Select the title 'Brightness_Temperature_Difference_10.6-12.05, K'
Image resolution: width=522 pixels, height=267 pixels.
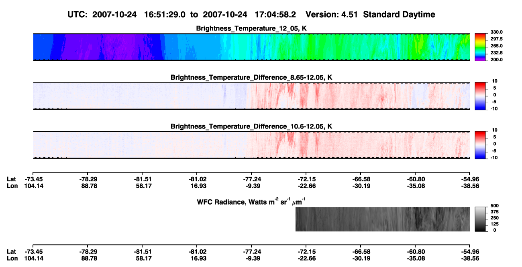[x=251, y=126]
